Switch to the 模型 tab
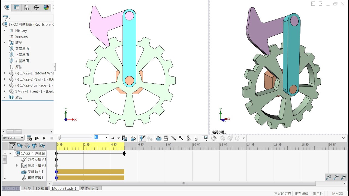The height and width of the screenshot is (196, 349). (x=28, y=188)
